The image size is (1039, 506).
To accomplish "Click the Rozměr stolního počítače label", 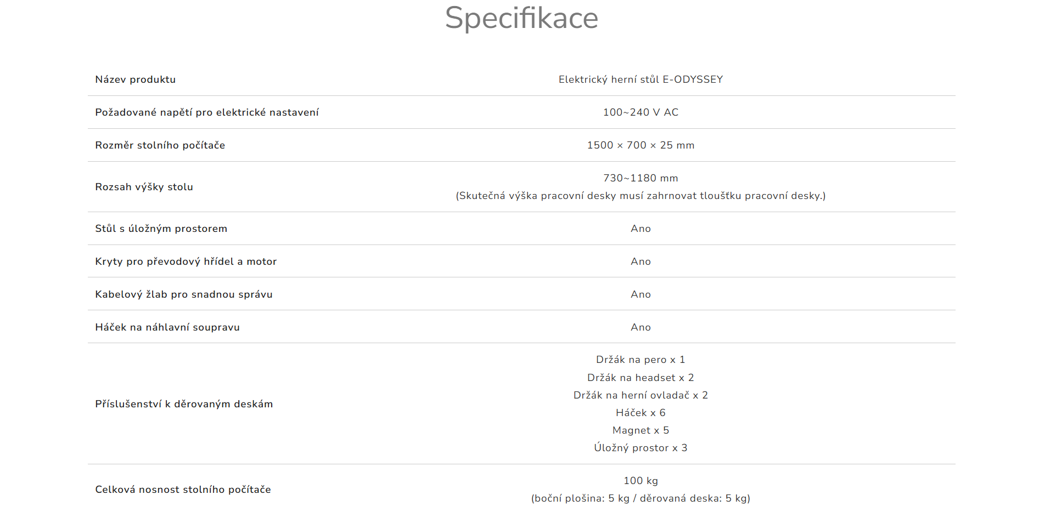I will tap(160, 145).
